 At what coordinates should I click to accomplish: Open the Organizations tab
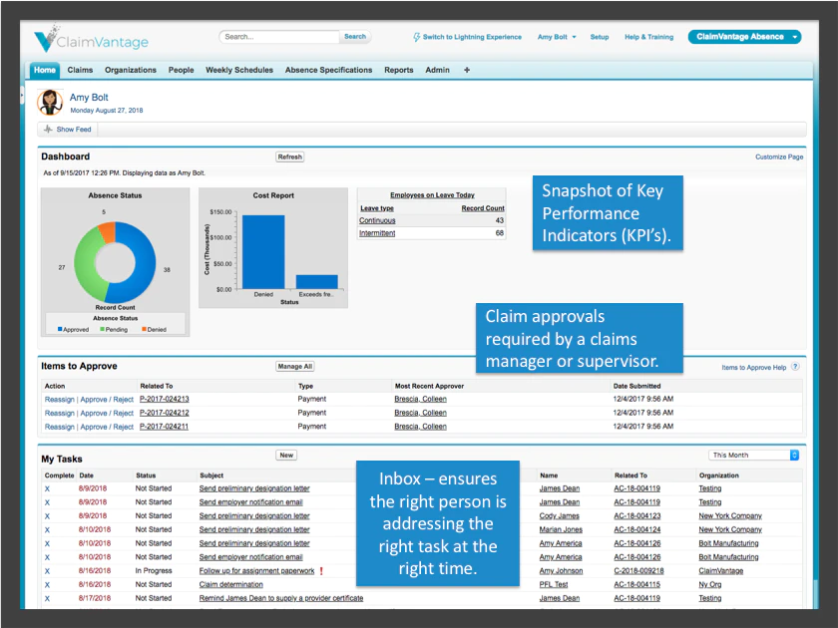coord(131,70)
